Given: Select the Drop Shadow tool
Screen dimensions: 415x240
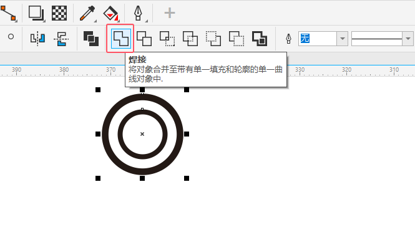Looking at the screenshot, I should (37, 13).
